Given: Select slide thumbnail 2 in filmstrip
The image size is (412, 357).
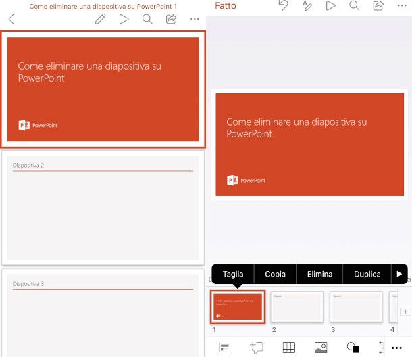Looking at the screenshot, I should coord(297,307).
